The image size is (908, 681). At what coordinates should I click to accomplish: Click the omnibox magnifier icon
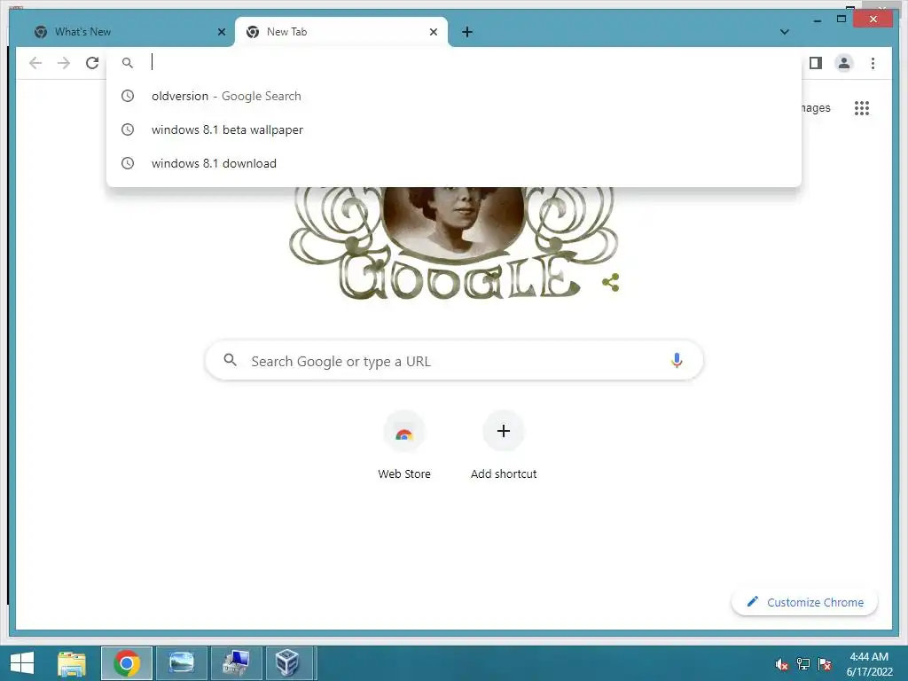[x=128, y=63]
